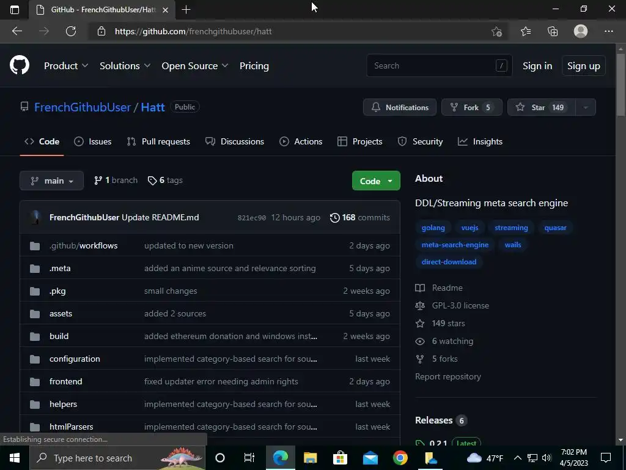
Task: Open the Favorites list icon
Action: tap(526, 31)
